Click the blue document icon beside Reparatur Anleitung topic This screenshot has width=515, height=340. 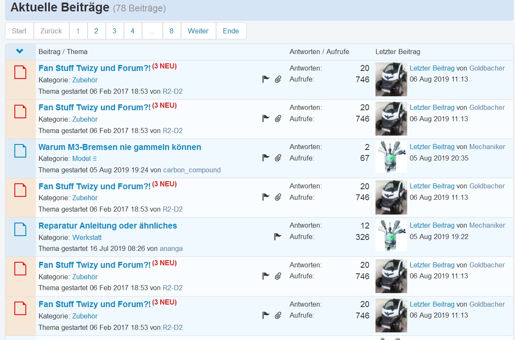20,229
